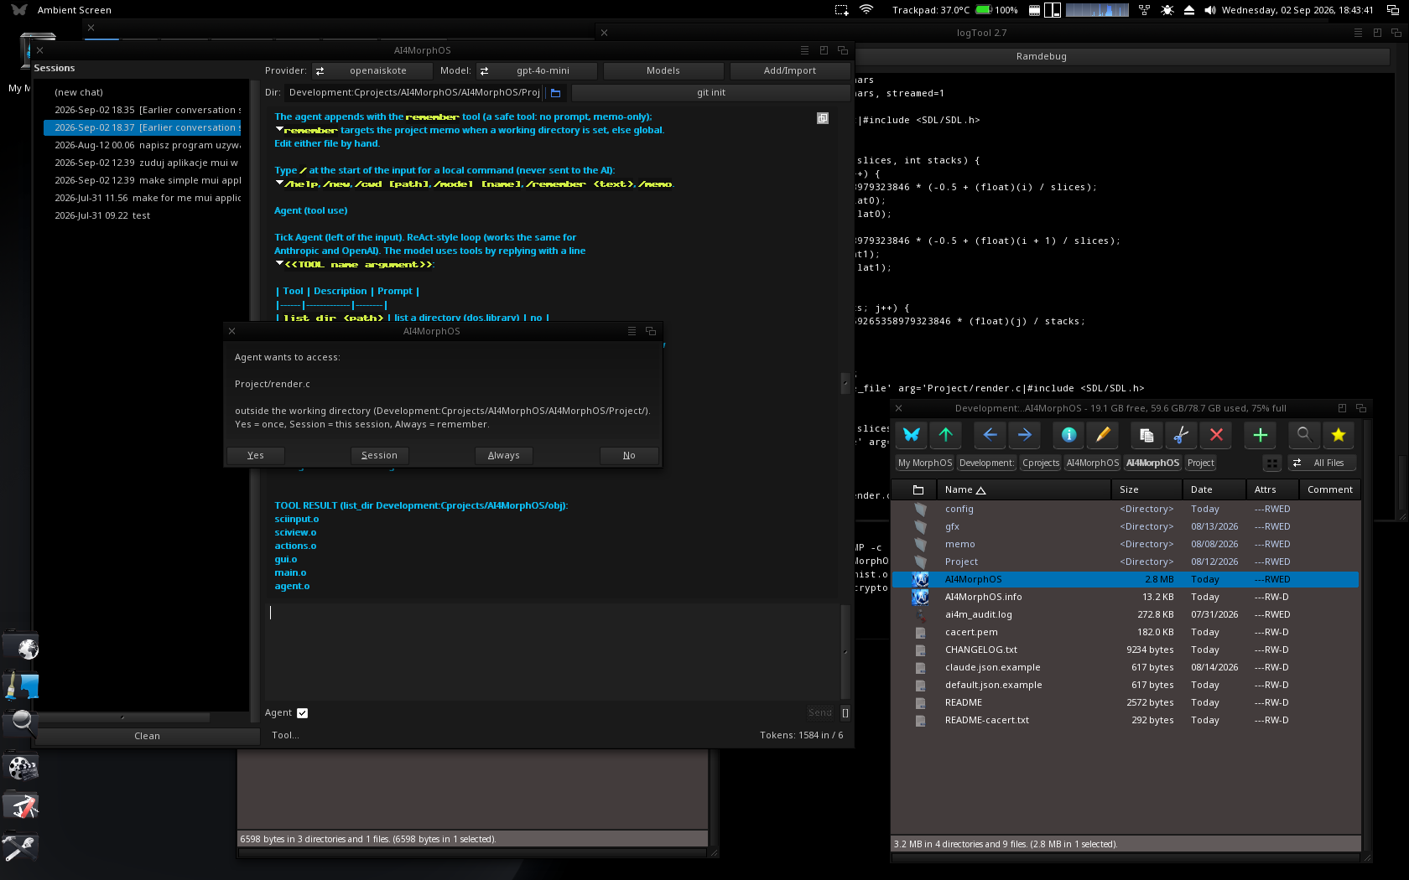Switch to icon view with the grid button
This screenshot has width=1409, height=880.
pos(1272,463)
